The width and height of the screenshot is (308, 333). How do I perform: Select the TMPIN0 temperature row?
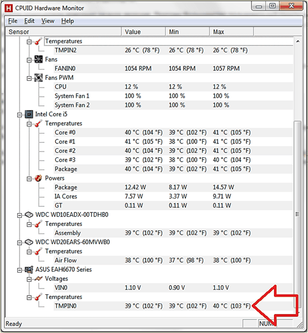[x=173, y=306]
